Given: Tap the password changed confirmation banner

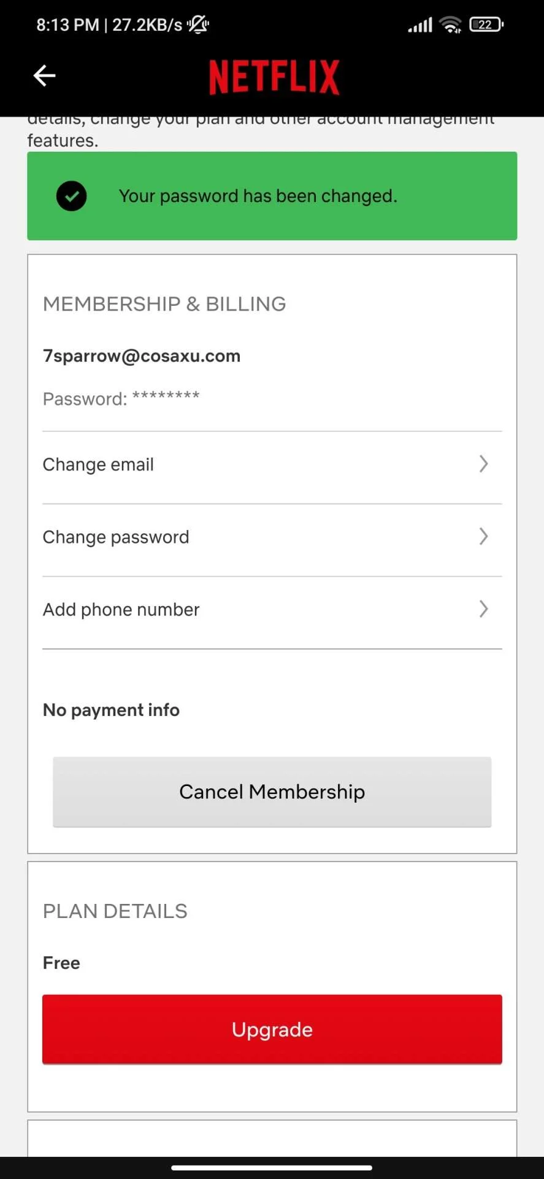Looking at the screenshot, I should pos(272,196).
